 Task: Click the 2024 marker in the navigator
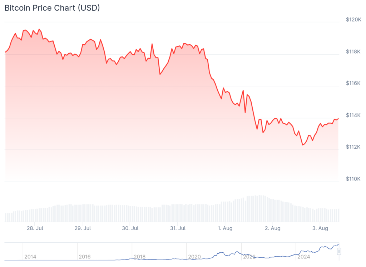[304, 257]
